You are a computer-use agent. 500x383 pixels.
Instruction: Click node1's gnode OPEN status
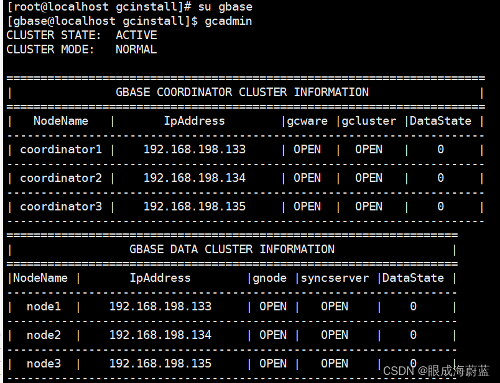[273, 307]
